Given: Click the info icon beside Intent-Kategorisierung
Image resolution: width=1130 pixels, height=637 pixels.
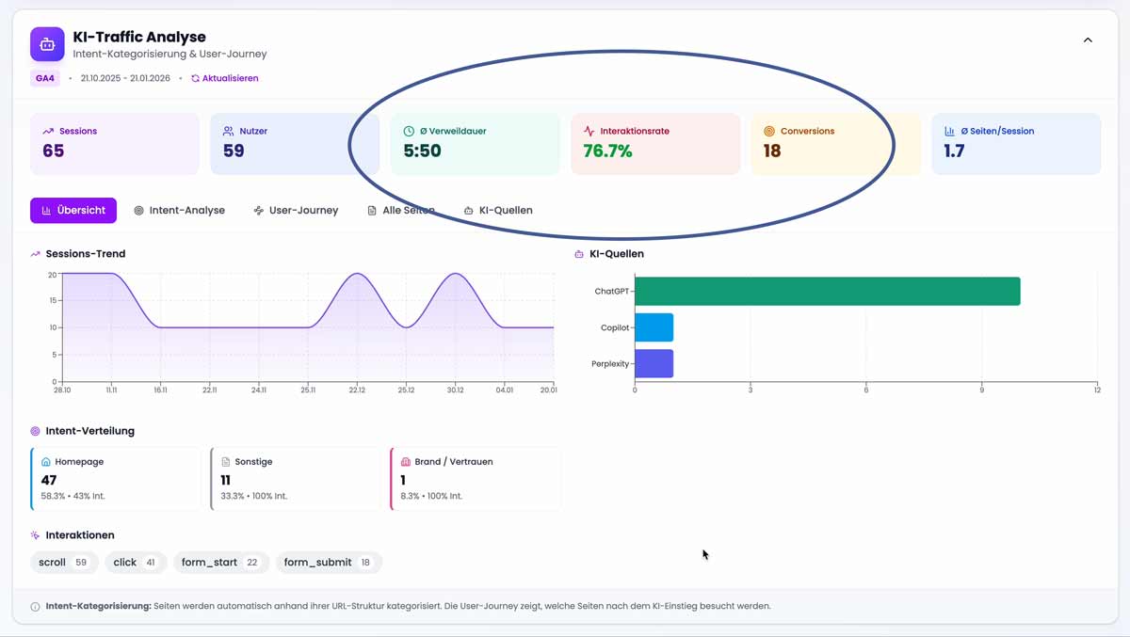Looking at the screenshot, I should coord(36,607).
